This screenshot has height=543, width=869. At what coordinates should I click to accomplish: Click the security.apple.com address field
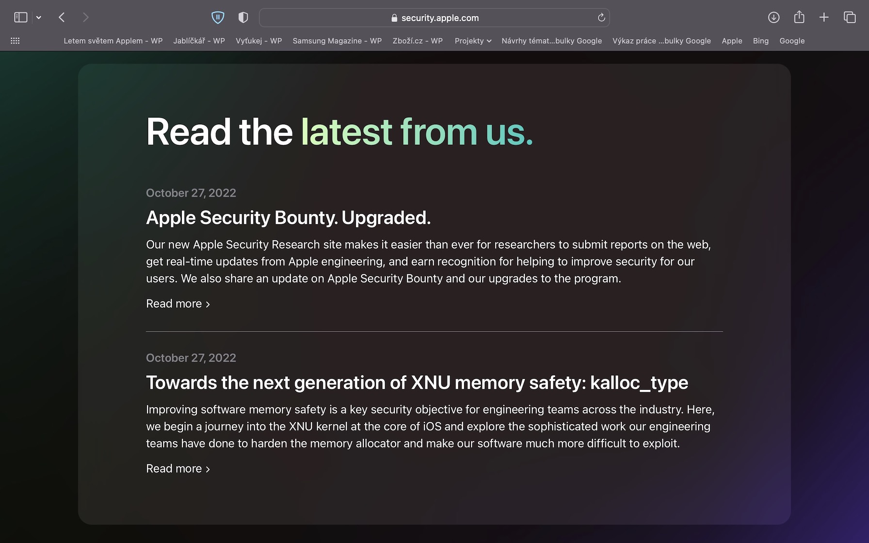pos(434,18)
